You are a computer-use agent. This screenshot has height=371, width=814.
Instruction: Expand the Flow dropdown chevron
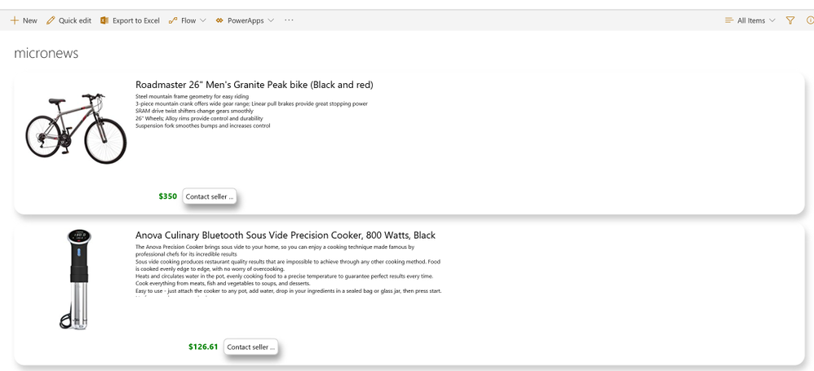(203, 20)
